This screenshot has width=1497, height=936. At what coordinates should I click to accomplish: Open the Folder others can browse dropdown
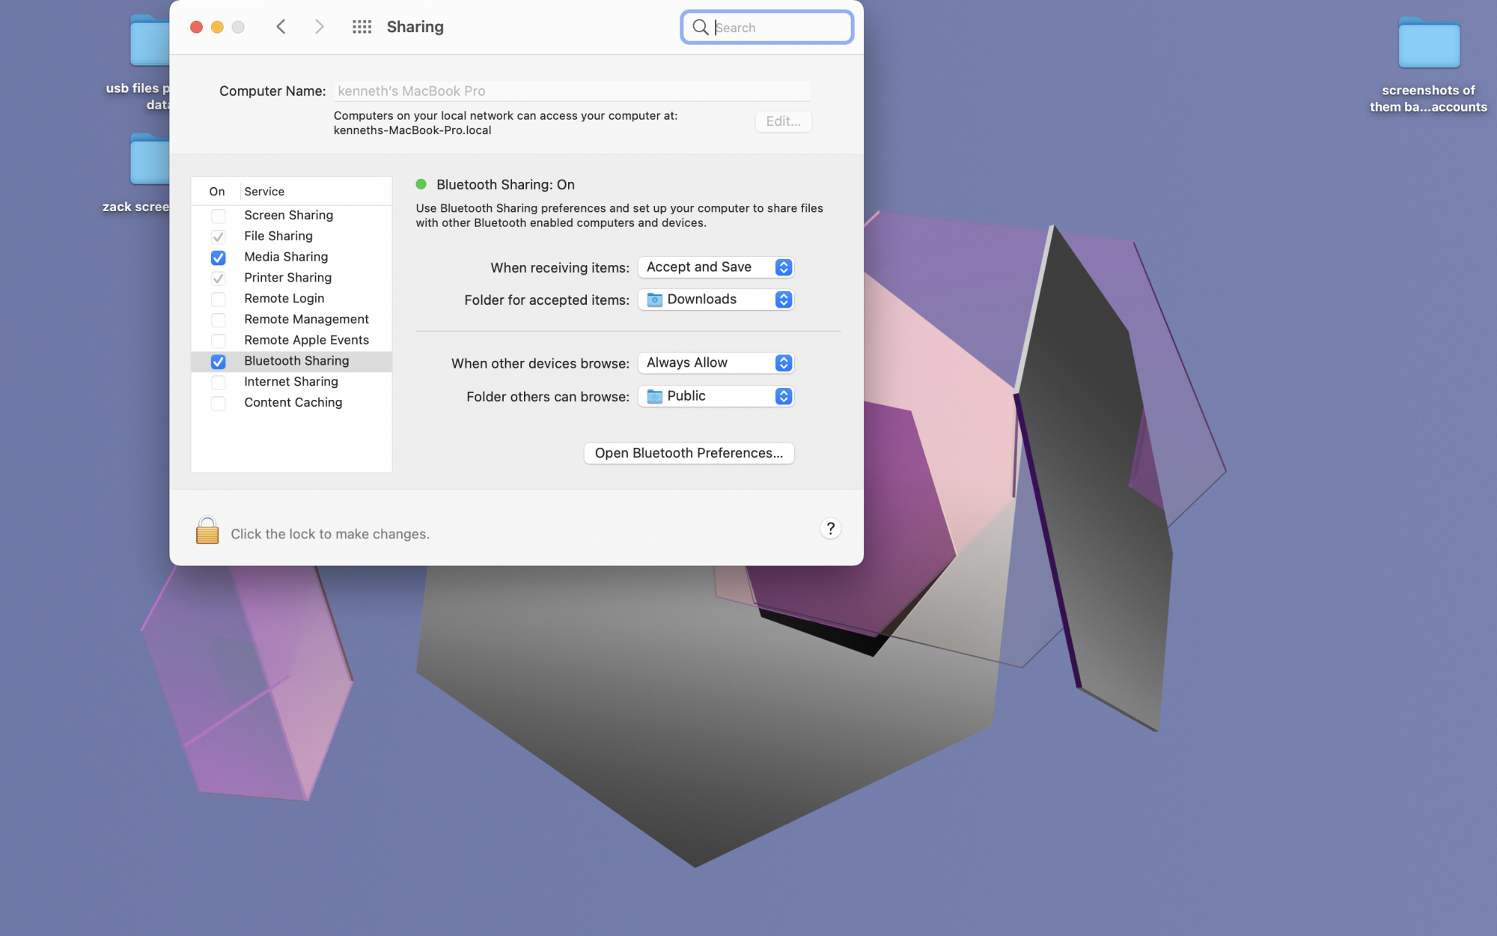coord(716,396)
